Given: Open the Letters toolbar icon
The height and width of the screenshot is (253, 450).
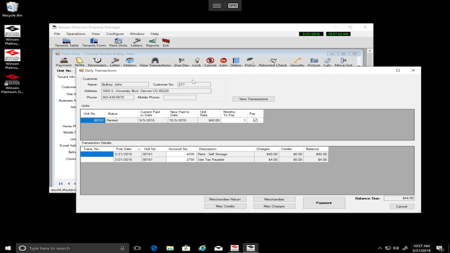Looking at the screenshot, I should [137, 43].
